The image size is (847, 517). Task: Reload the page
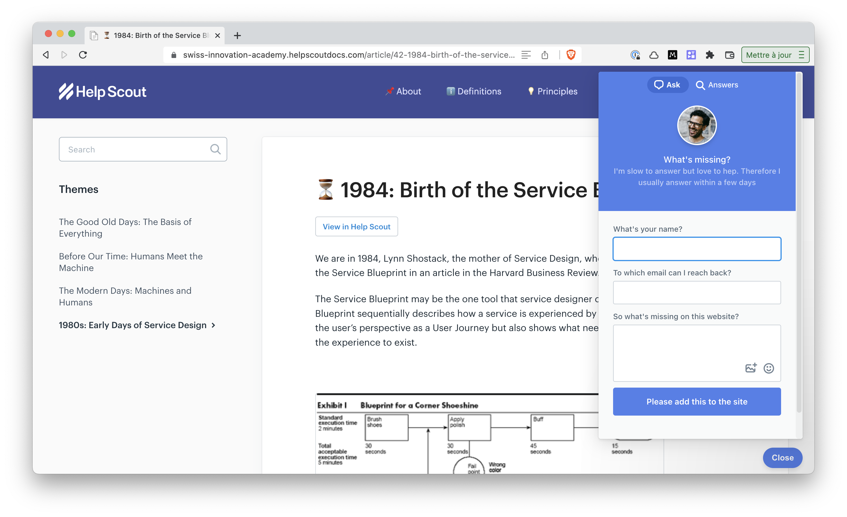[83, 55]
